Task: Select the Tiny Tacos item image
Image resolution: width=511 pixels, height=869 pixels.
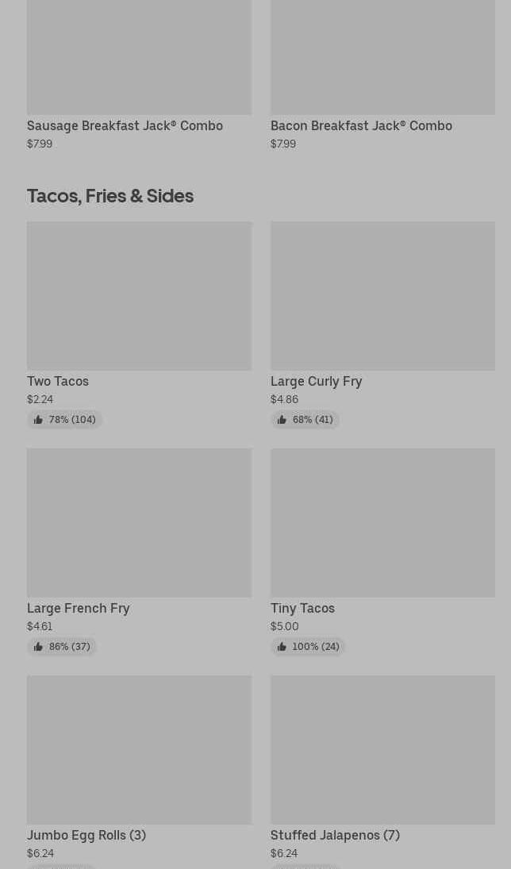Action: [382, 522]
